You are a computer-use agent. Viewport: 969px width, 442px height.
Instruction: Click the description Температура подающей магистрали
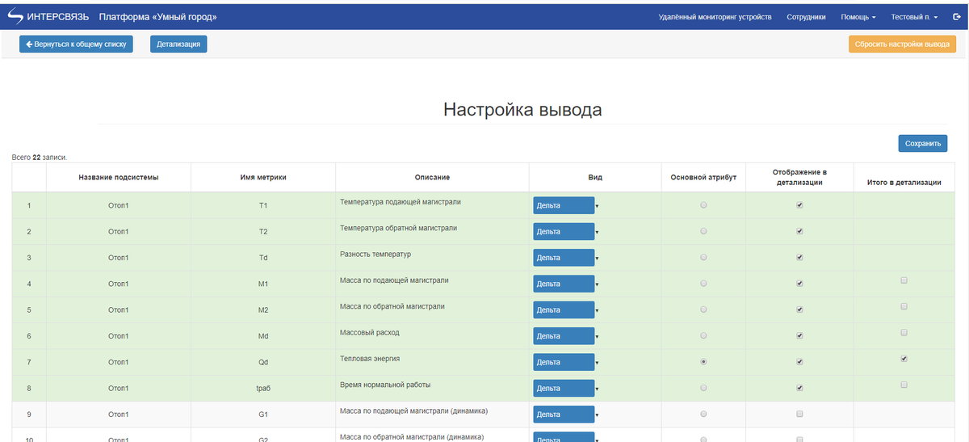coord(401,201)
